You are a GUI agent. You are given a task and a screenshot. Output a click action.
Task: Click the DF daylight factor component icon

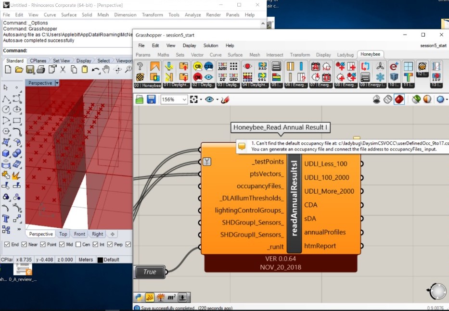pos(222,77)
